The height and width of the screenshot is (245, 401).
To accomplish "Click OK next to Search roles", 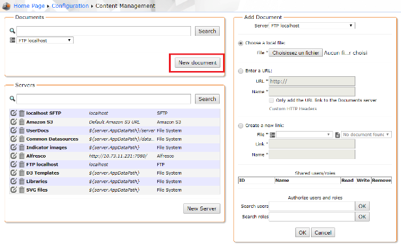I will (362, 216).
